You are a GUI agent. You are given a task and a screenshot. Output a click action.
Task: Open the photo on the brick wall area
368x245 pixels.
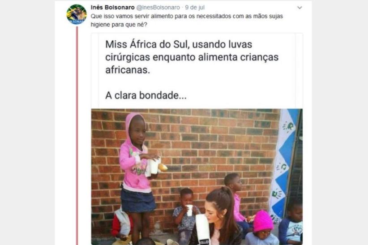pos(197,176)
